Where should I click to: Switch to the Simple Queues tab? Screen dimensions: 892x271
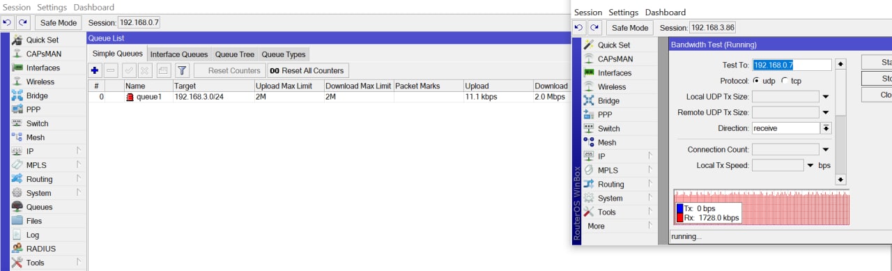tap(118, 54)
